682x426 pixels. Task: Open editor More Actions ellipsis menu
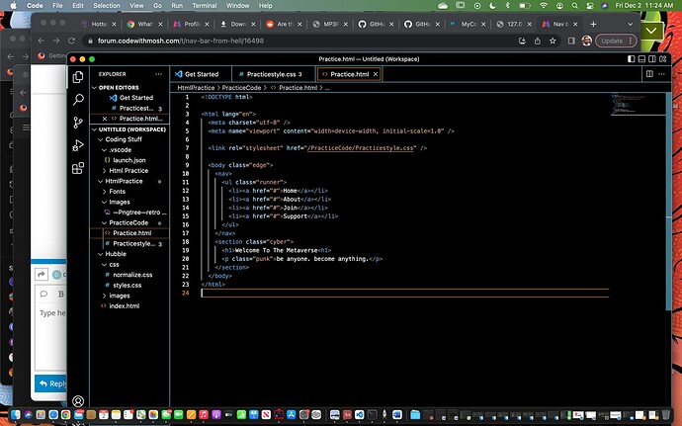point(661,74)
